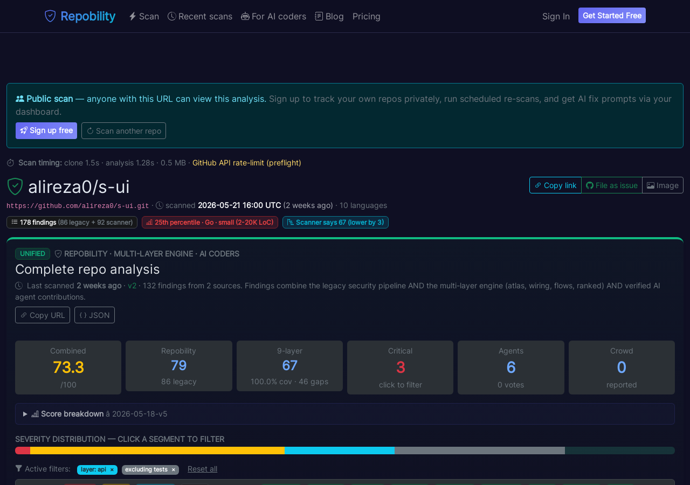Open the Scan nav item
Screen dimensions: 690x485
pyautogui.click(x=144, y=16)
